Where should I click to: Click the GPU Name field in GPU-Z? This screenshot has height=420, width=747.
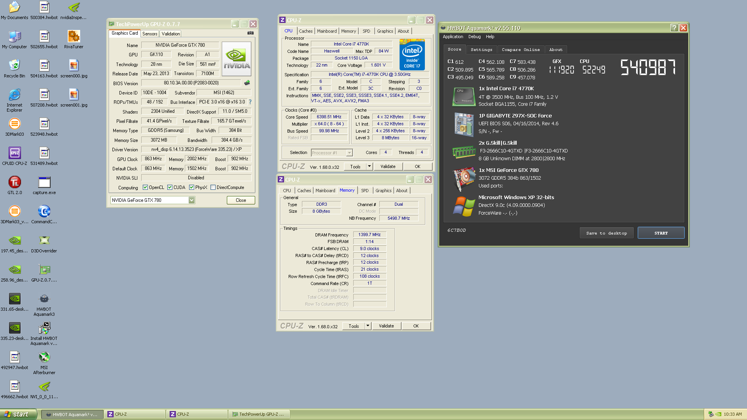(x=180, y=45)
